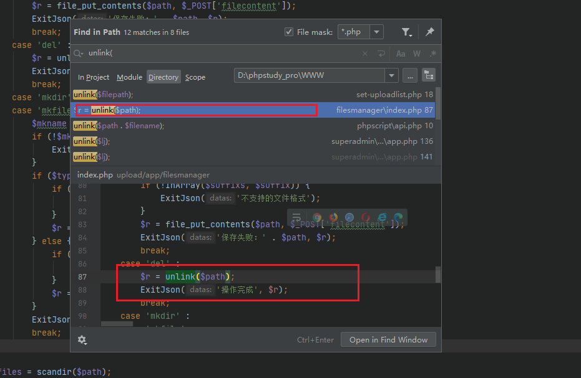Browse for directory with ellipsis button

click(x=409, y=76)
